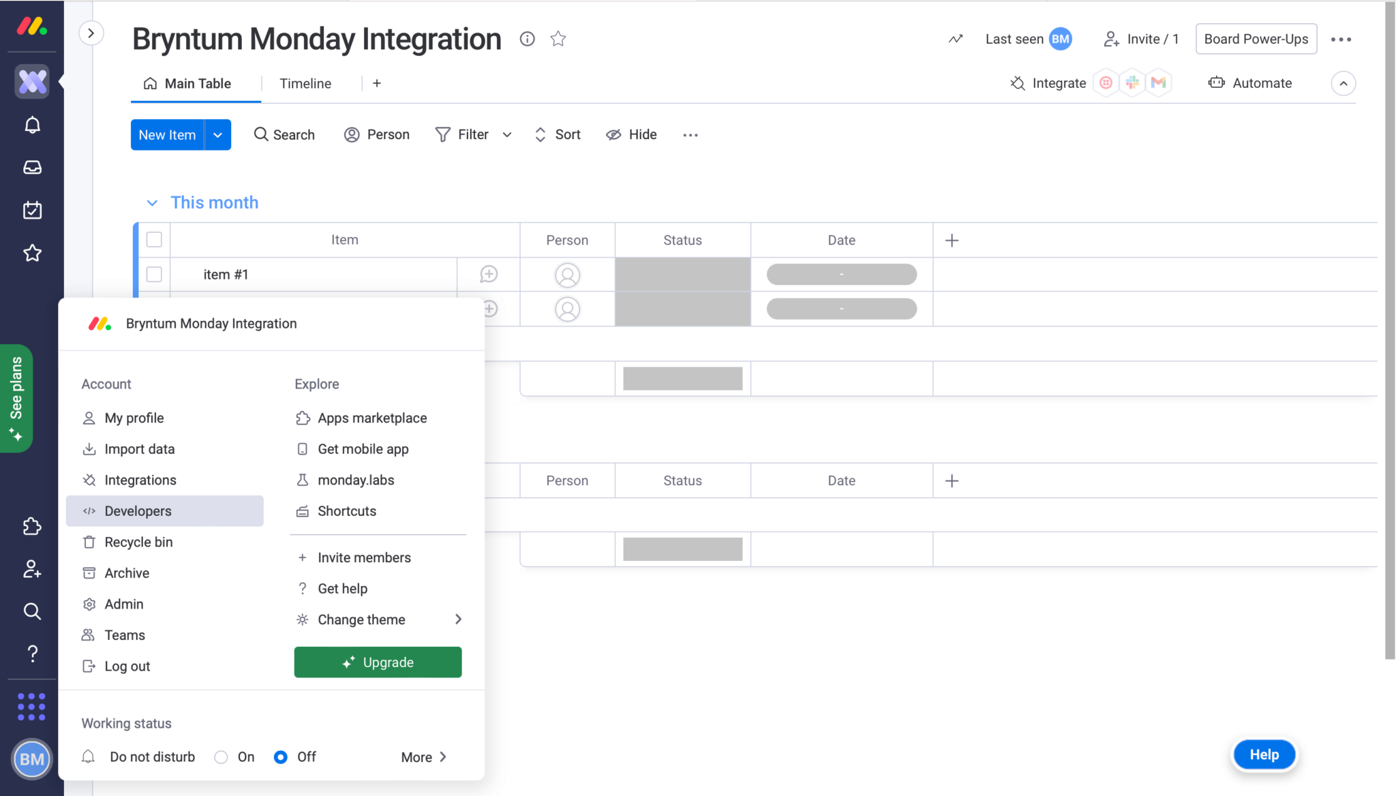Screen dimensions: 1396x796
Task: Click the BM profile avatar in sidebar
Action: tap(31, 759)
